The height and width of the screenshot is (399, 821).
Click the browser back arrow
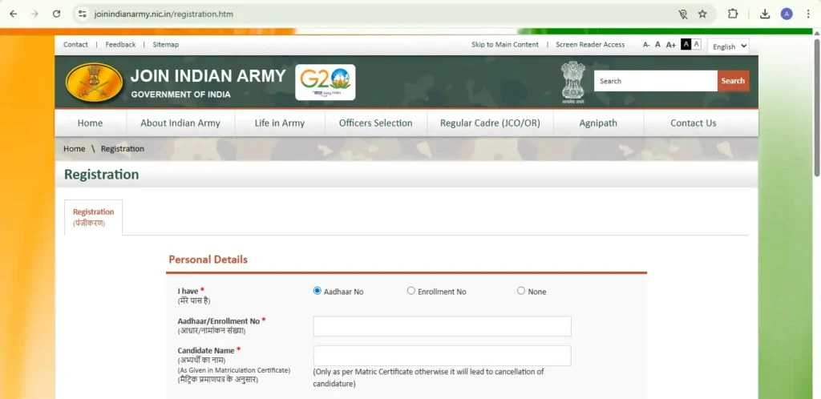coord(14,14)
